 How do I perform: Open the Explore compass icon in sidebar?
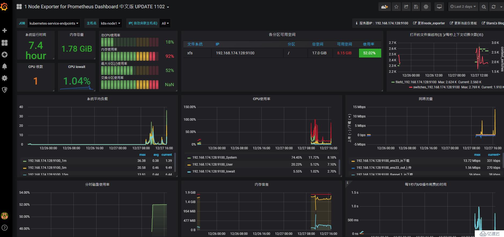(5, 55)
